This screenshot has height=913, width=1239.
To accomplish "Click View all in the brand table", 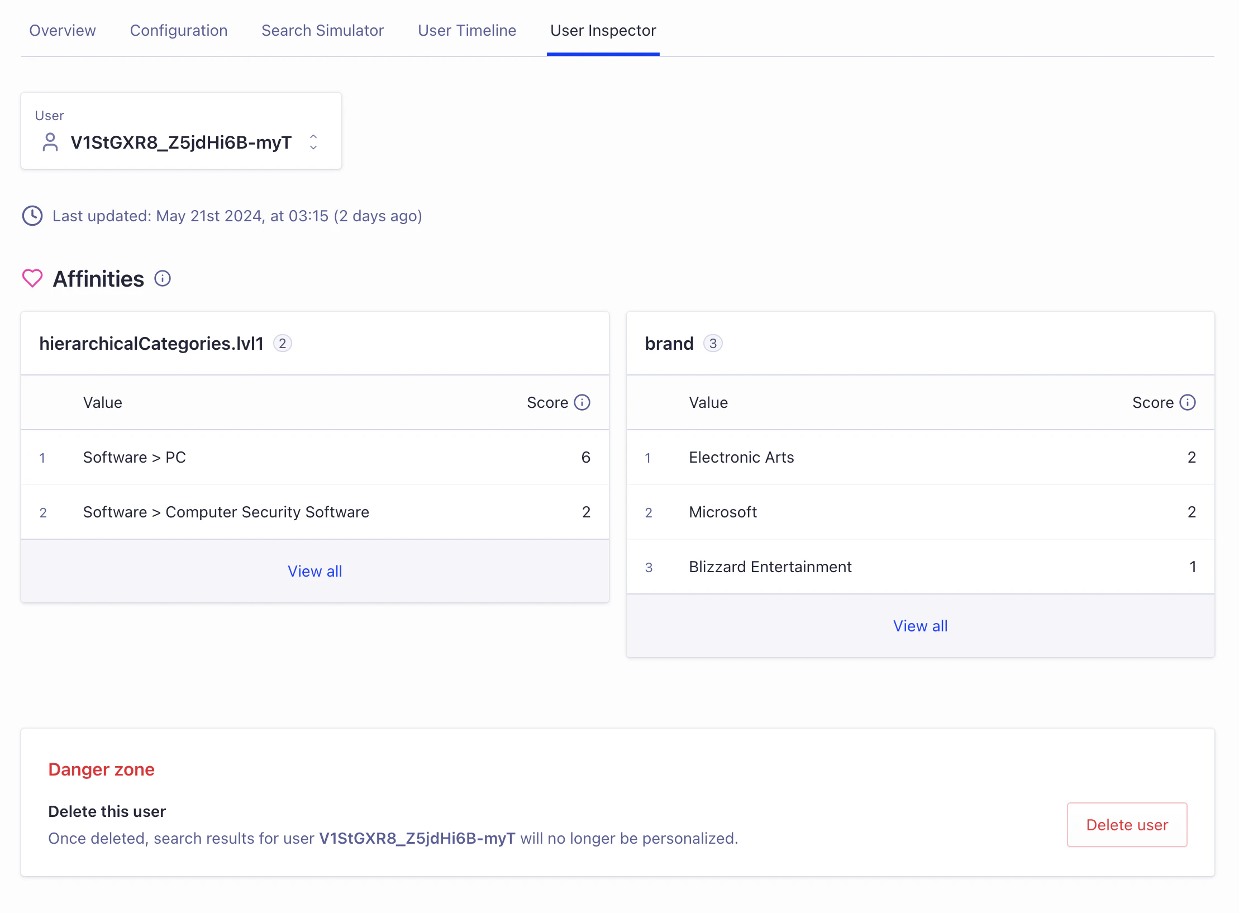I will [x=920, y=625].
